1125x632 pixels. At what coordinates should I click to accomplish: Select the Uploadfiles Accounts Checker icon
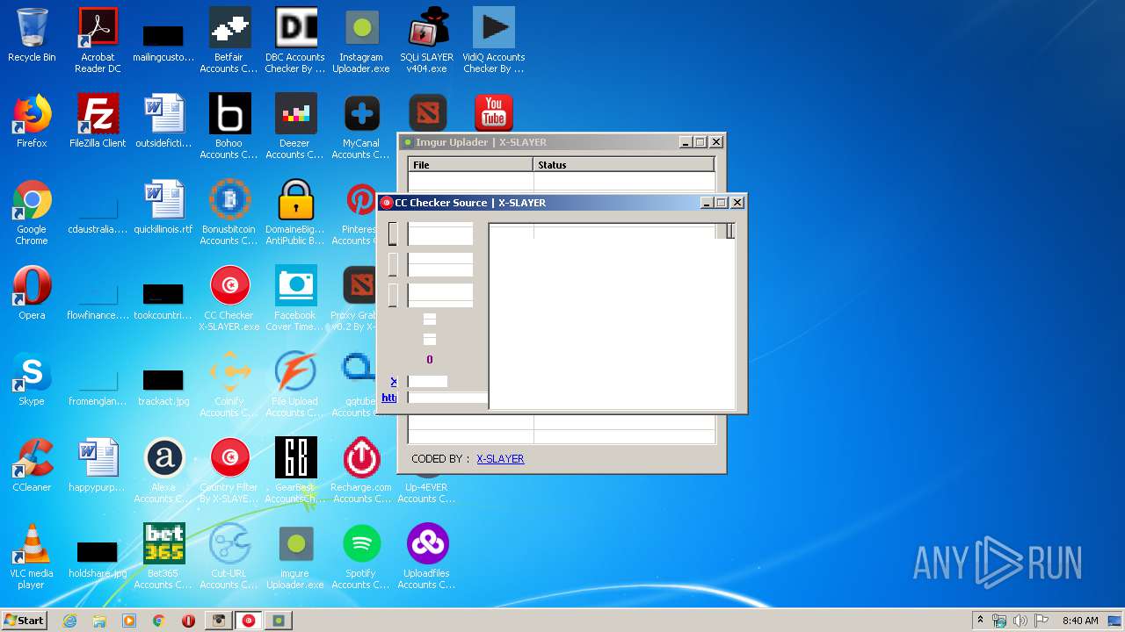coord(427,557)
